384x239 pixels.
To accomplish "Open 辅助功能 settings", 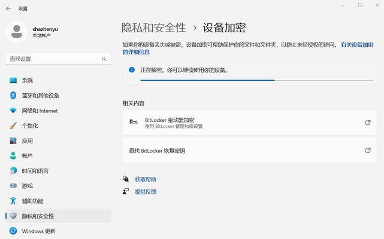I will tap(58, 201).
